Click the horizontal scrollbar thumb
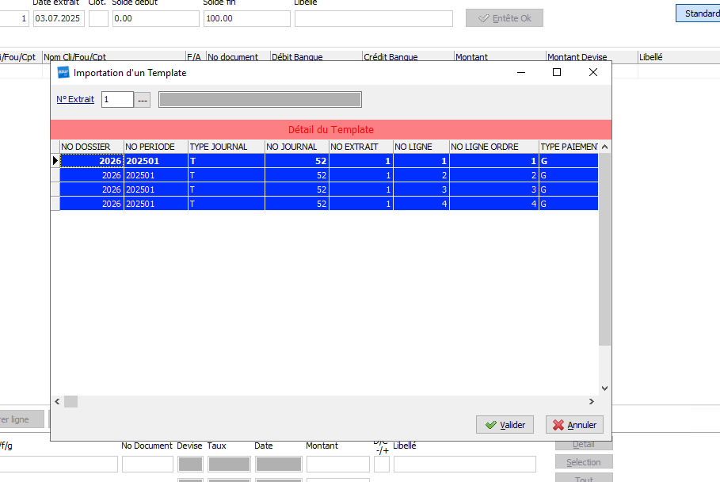 70,402
